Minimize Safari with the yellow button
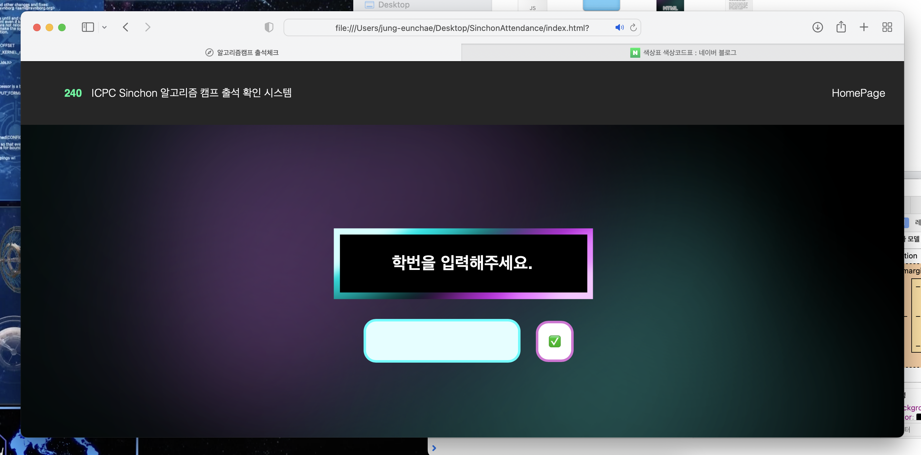This screenshot has width=921, height=455. click(x=49, y=27)
